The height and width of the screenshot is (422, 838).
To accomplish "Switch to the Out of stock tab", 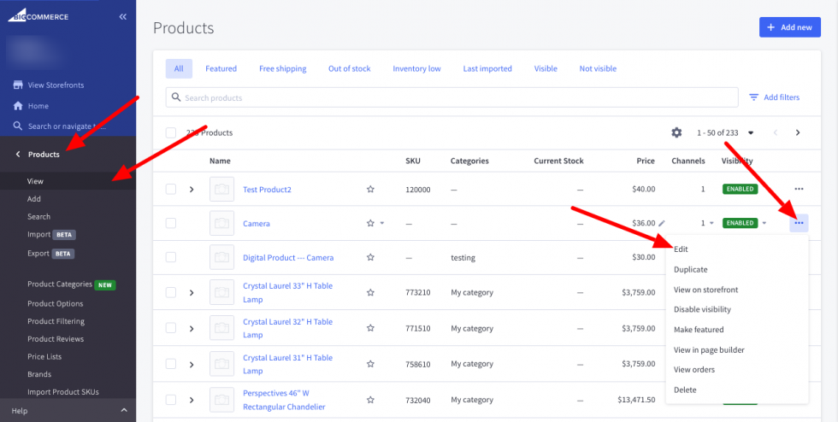I will 349,68.
